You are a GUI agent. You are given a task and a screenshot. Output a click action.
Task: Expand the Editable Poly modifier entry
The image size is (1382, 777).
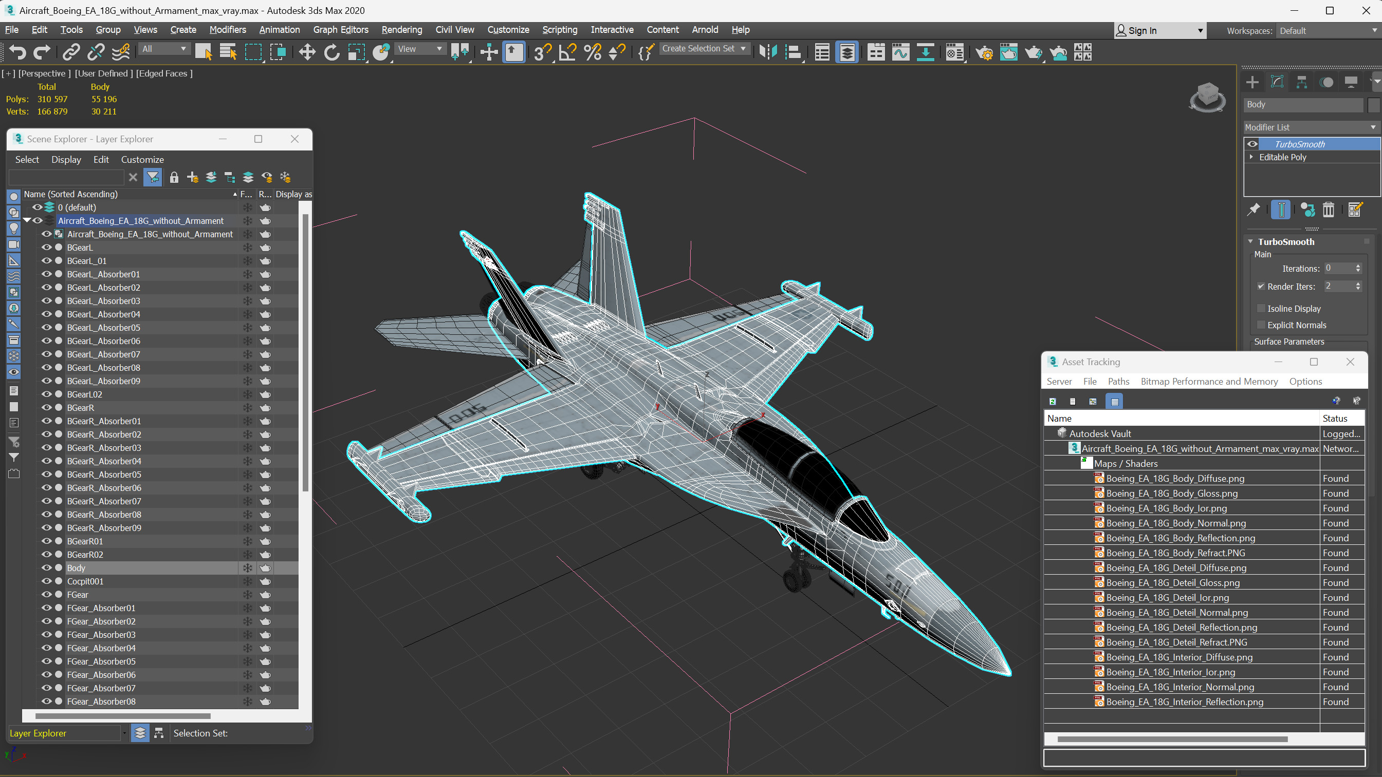pos(1251,157)
